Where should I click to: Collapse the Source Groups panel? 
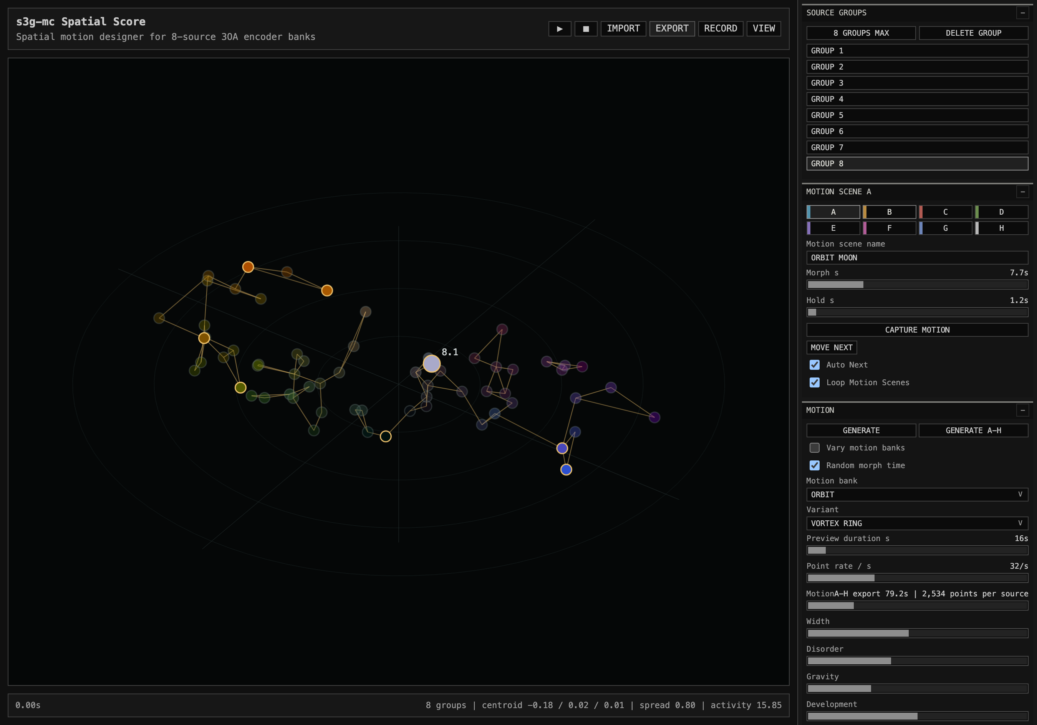pyautogui.click(x=1022, y=13)
